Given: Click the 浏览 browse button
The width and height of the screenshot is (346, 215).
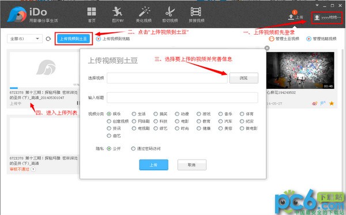Looking at the screenshot, I should [243, 78].
